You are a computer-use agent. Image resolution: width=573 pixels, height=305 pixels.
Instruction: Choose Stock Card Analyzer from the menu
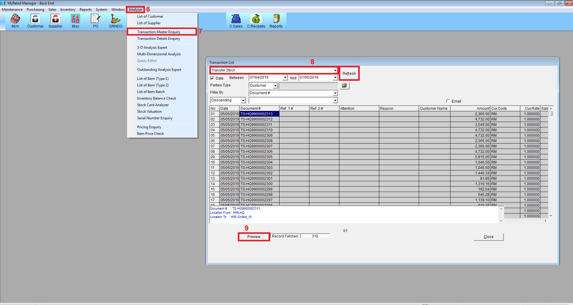pyautogui.click(x=153, y=105)
